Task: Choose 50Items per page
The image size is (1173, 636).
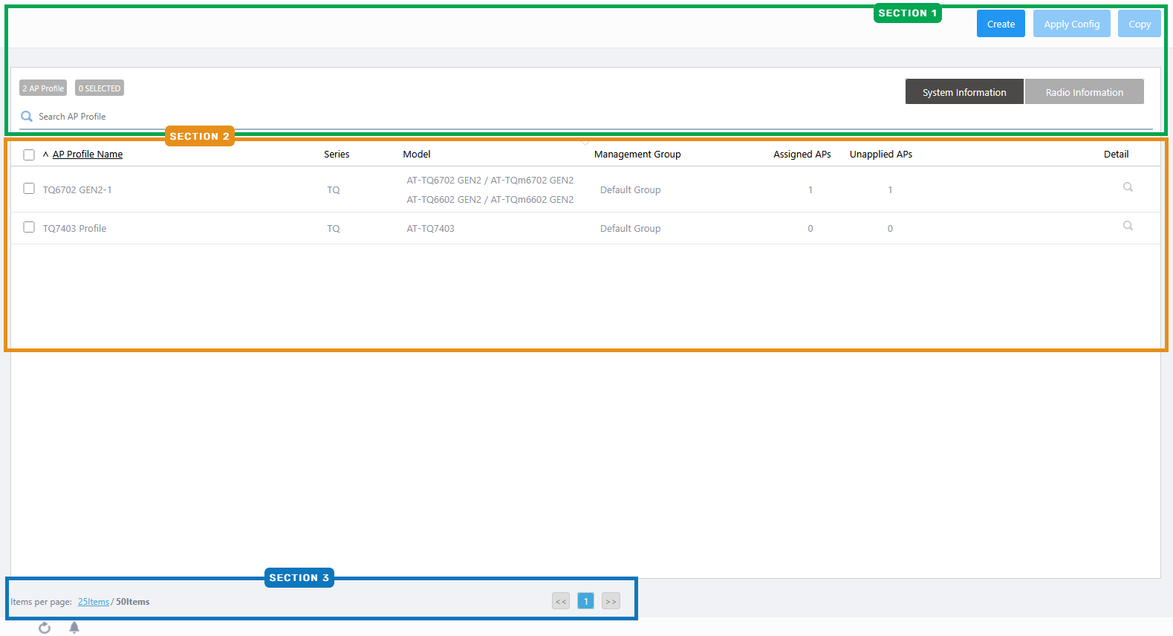Action: pyautogui.click(x=133, y=602)
